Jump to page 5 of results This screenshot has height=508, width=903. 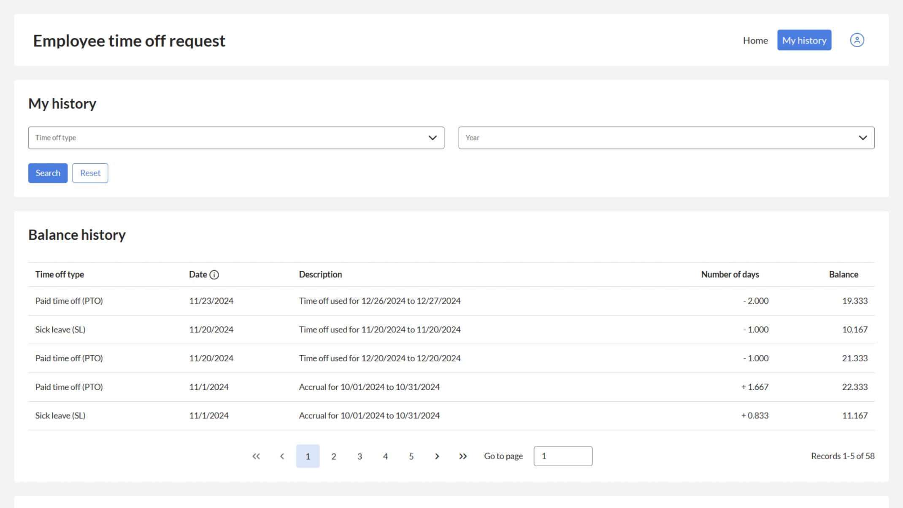(x=411, y=456)
